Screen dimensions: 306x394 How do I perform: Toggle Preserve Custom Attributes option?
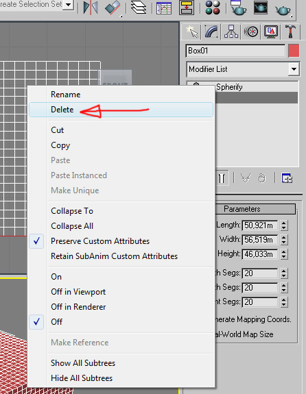coord(121,241)
